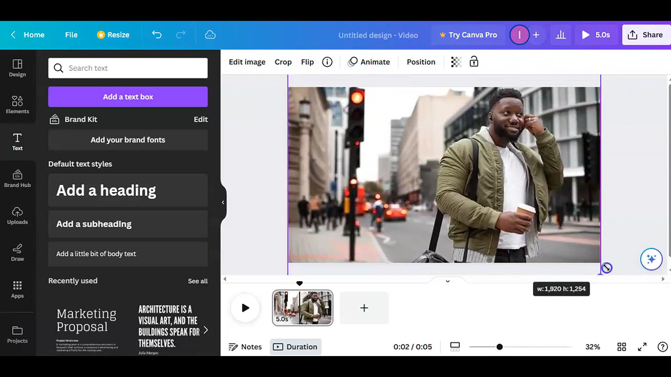
Task: Open the Apps panel
Action: point(17,290)
